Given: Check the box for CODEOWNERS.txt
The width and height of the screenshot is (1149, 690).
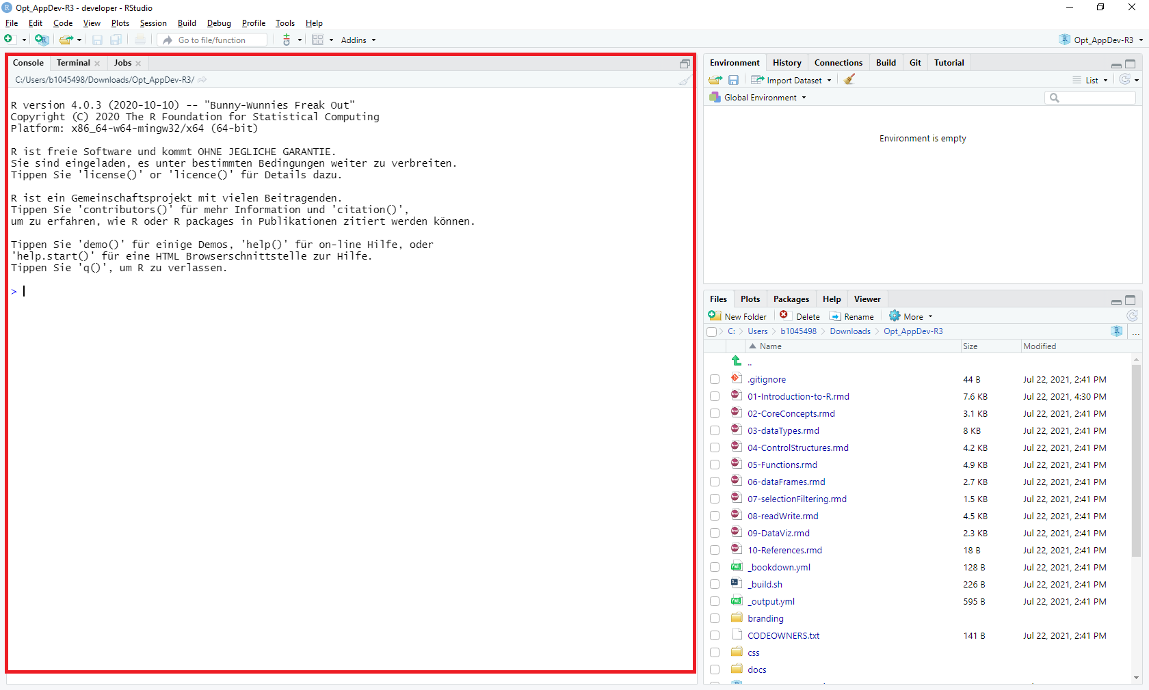Looking at the screenshot, I should pos(715,635).
